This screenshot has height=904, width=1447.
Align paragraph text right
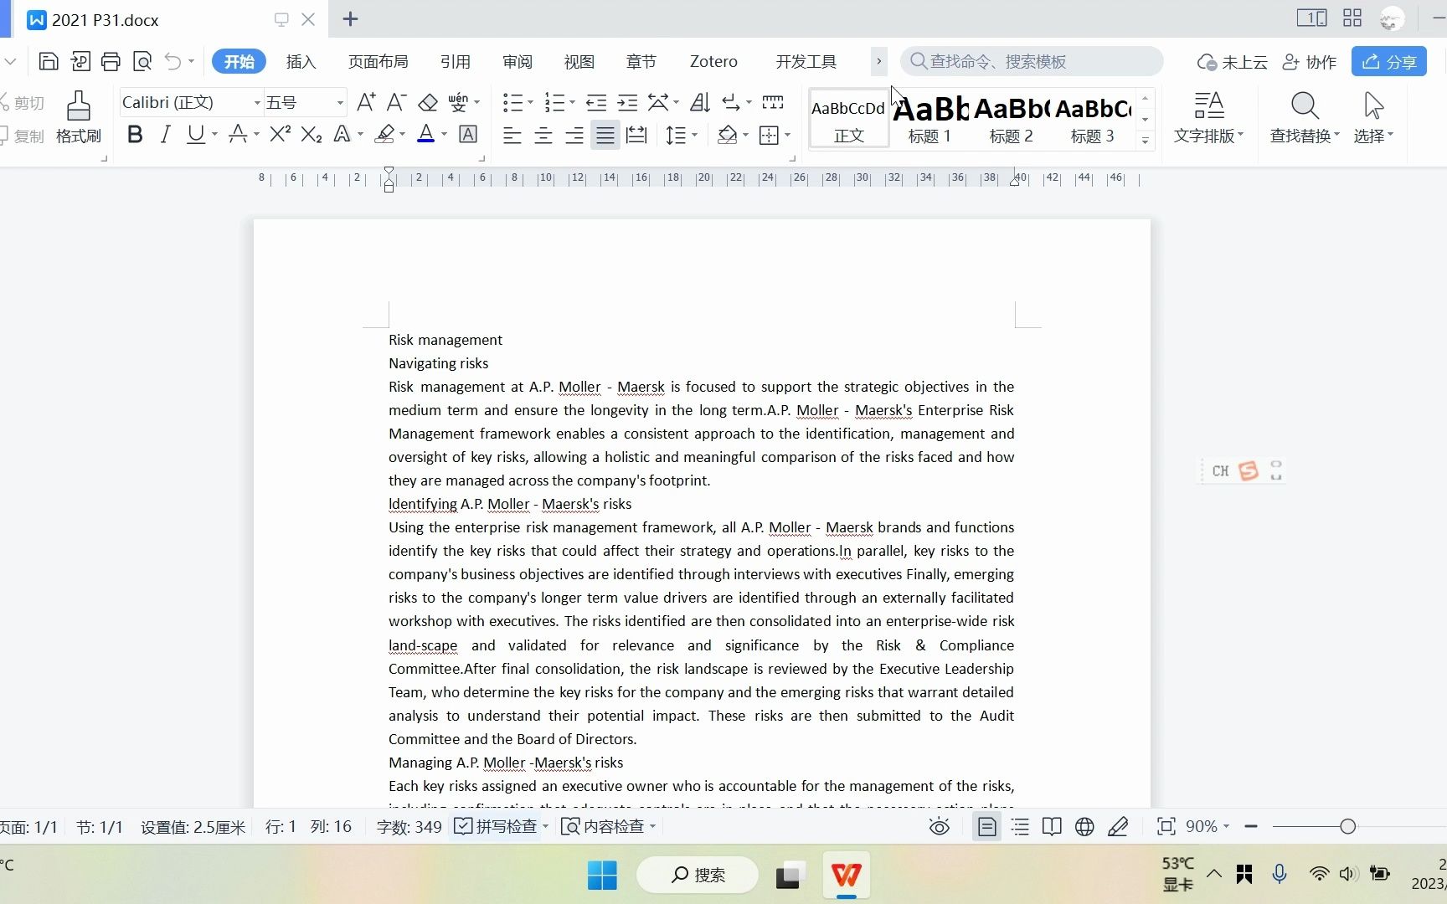tap(574, 135)
